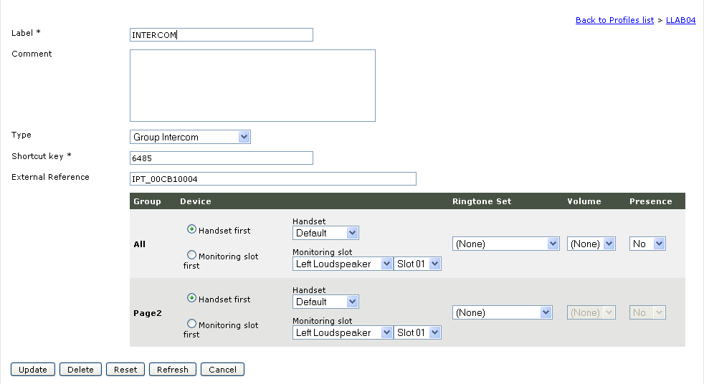Select Handset first radio in All group
Image resolution: width=704 pixels, height=384 pixels.
tap(191, 229)
